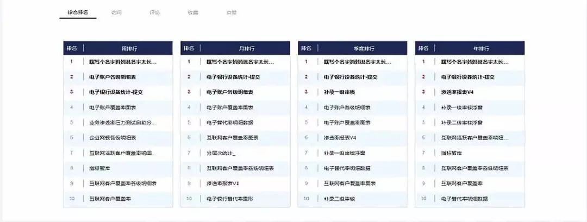Open rank 10 互联网客户覆盖率 in 周排行
Viewport: 587px width, 222px height.
[110, 199]
